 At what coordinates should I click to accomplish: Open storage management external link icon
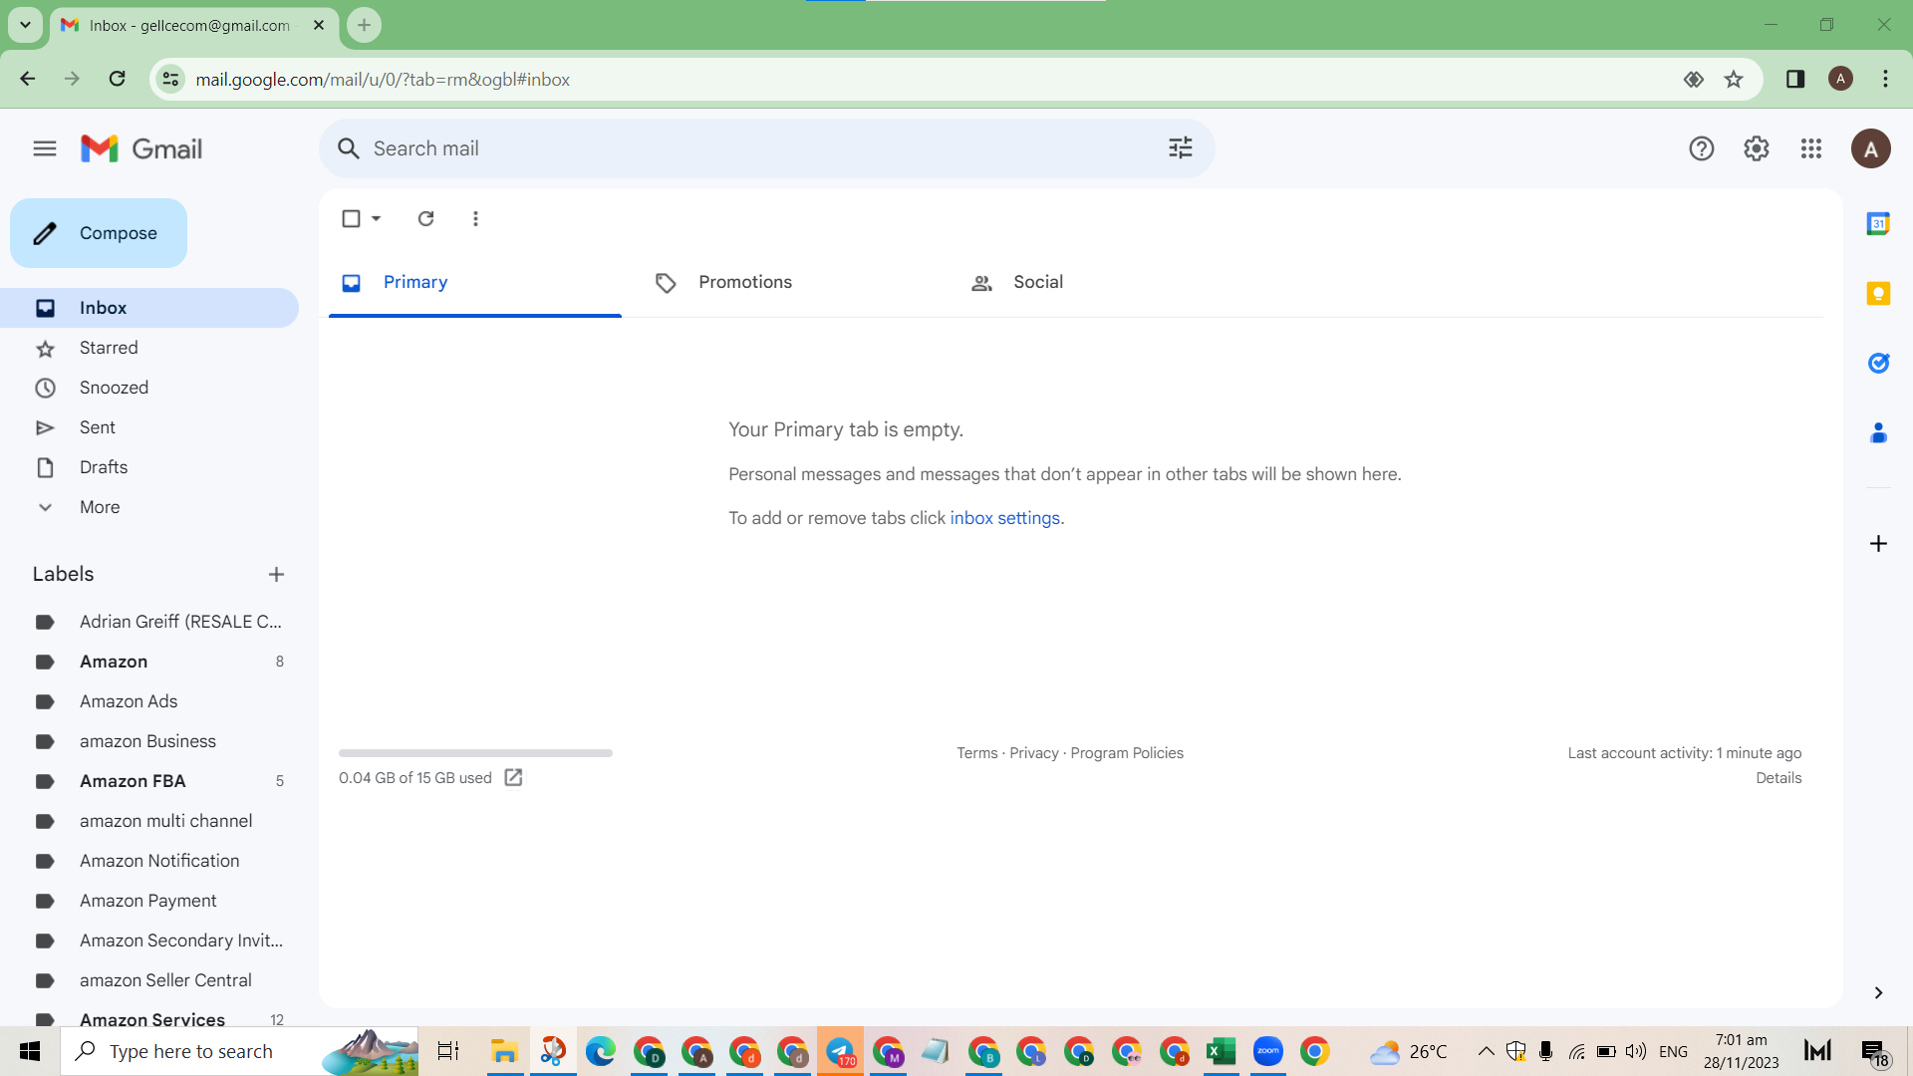coord(513,777)
